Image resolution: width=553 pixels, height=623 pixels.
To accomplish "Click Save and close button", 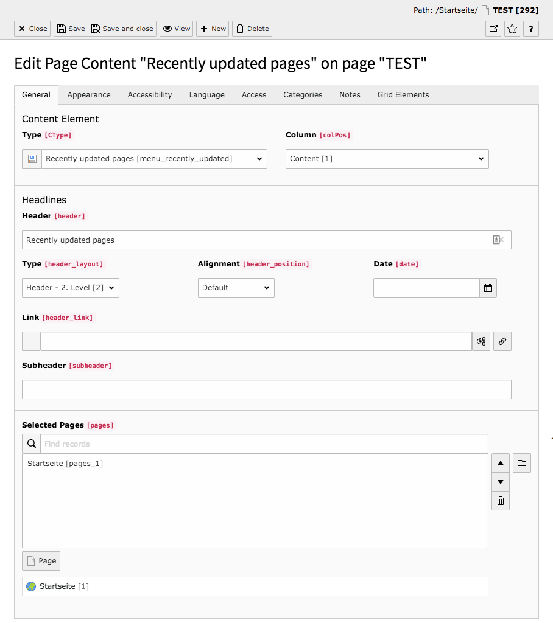I will [122, 29].
